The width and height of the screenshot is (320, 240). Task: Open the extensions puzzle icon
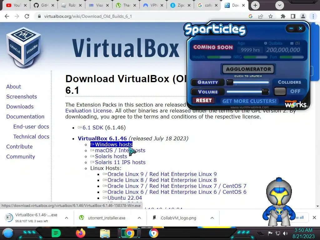(283, 16)
